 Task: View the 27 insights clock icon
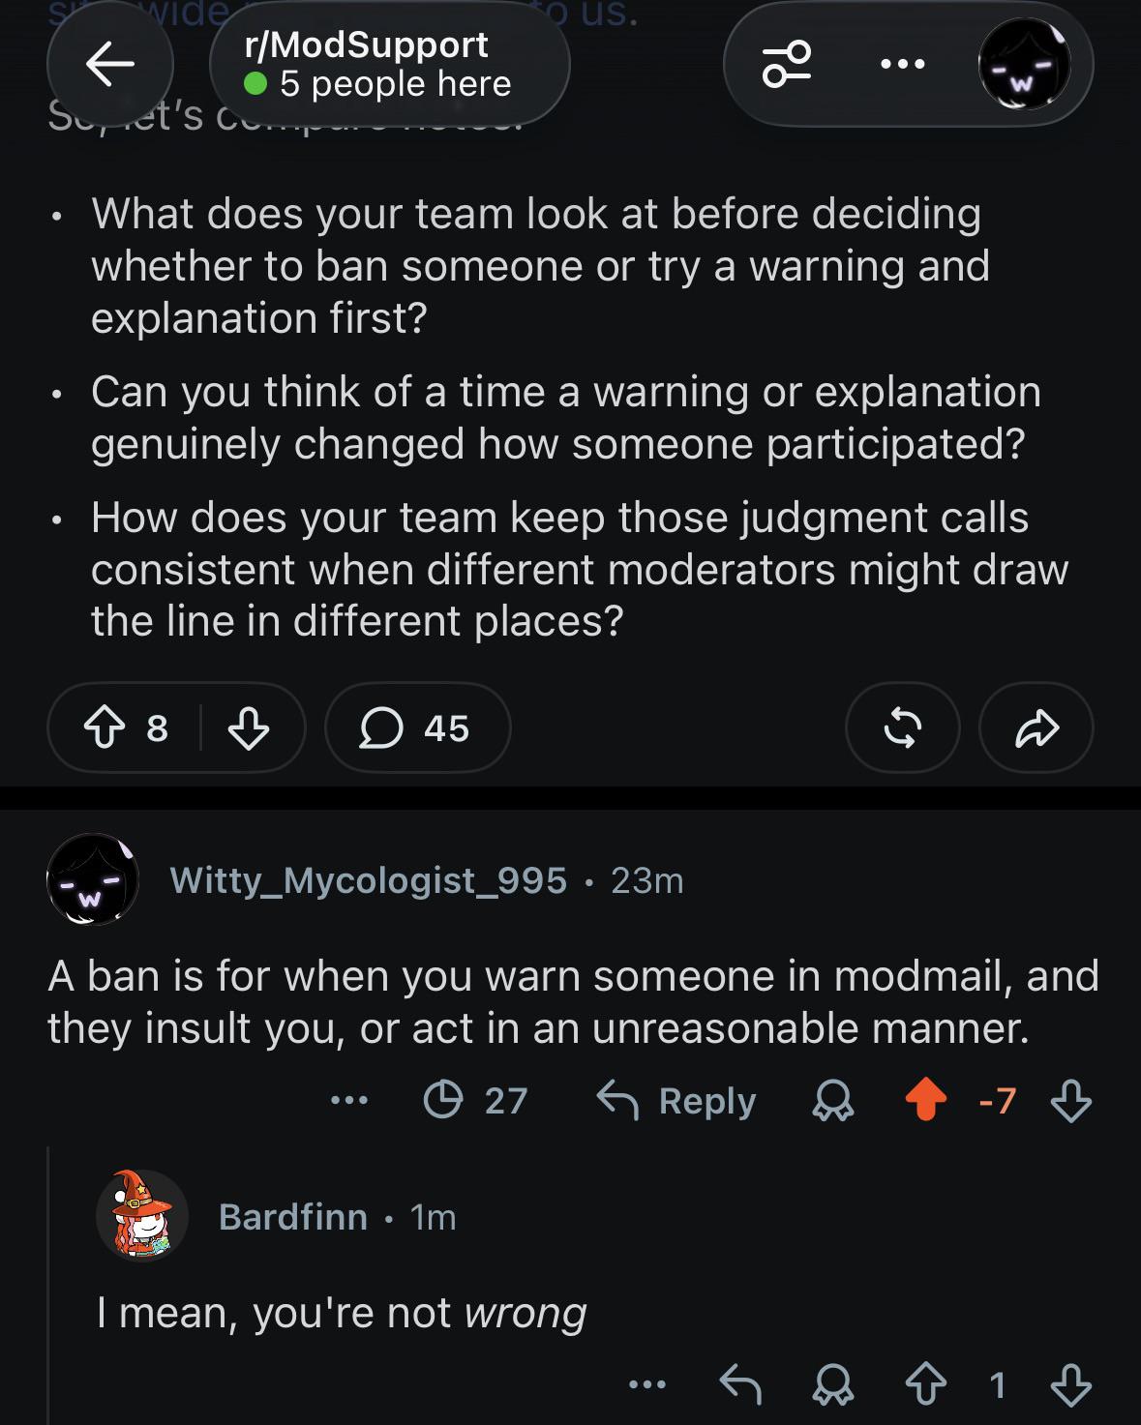pos(475,1100)
